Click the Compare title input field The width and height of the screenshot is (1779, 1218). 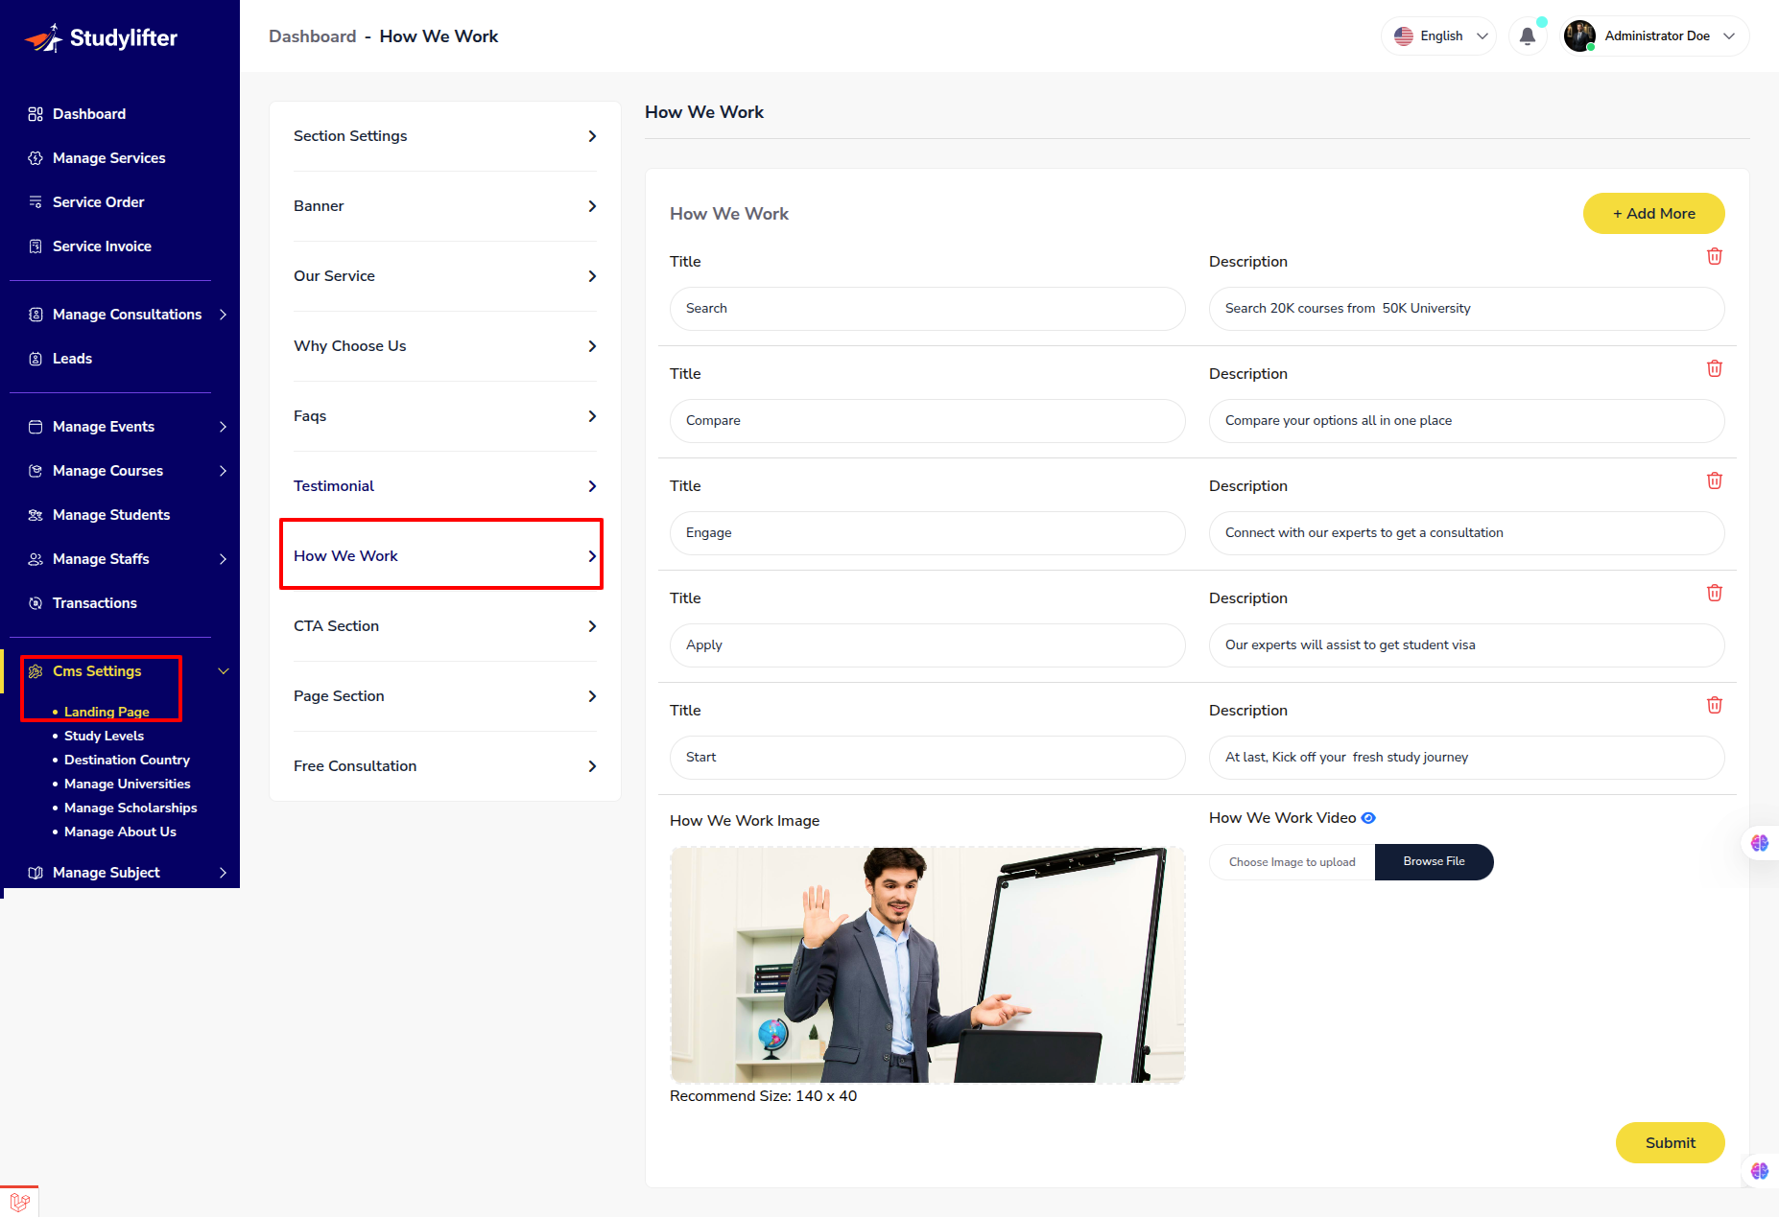pos(927,421)
